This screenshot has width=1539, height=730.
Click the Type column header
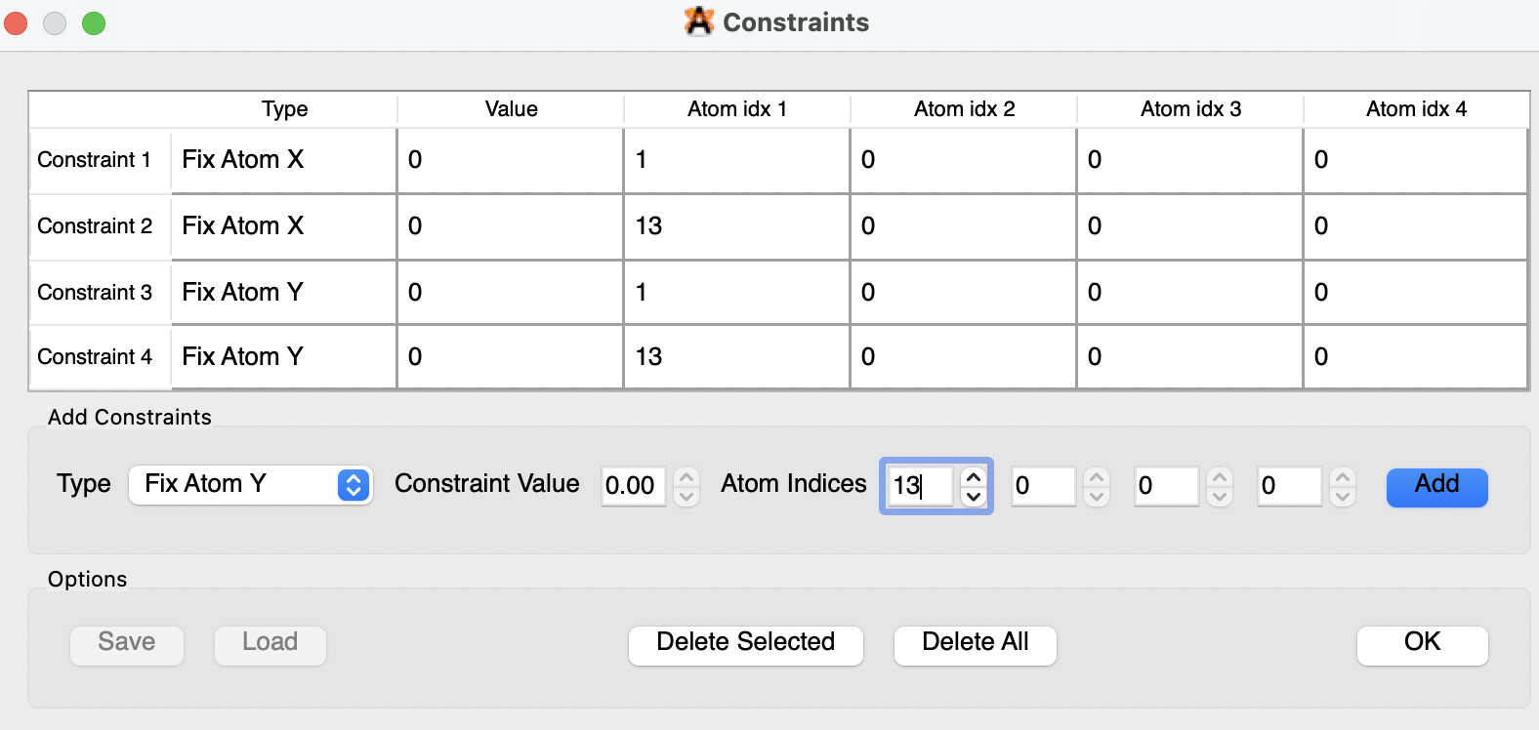coord(284,109)
